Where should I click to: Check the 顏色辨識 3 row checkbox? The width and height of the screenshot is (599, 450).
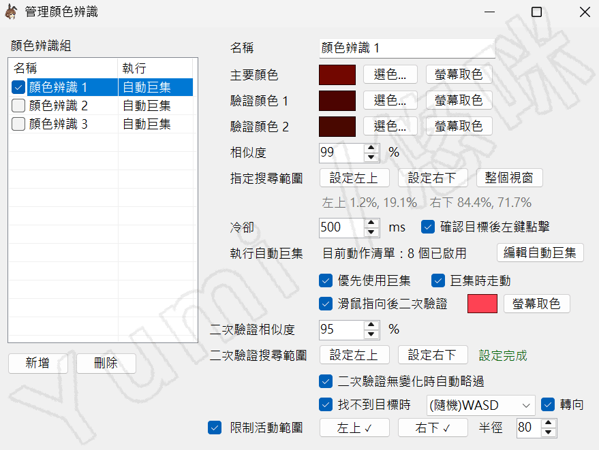(x=18, y=124)
